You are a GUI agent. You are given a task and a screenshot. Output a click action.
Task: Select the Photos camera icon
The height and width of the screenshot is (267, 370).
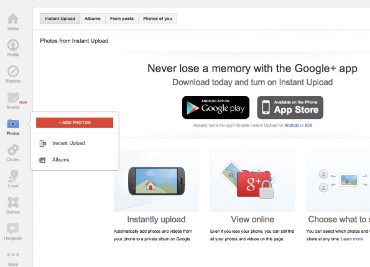coord(13,124)
